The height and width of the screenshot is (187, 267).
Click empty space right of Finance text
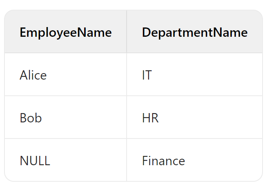pyautogui.click(x=223, y=161)
